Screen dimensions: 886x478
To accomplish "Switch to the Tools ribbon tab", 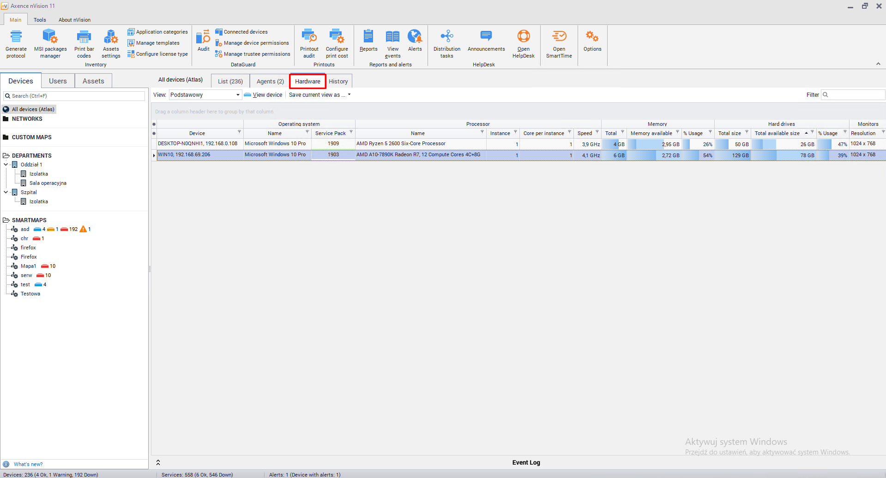I will pos(40,20).
